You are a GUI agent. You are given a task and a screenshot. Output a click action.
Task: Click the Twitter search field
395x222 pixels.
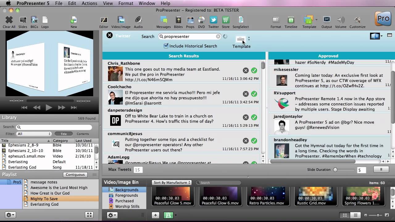coord(190,36)
